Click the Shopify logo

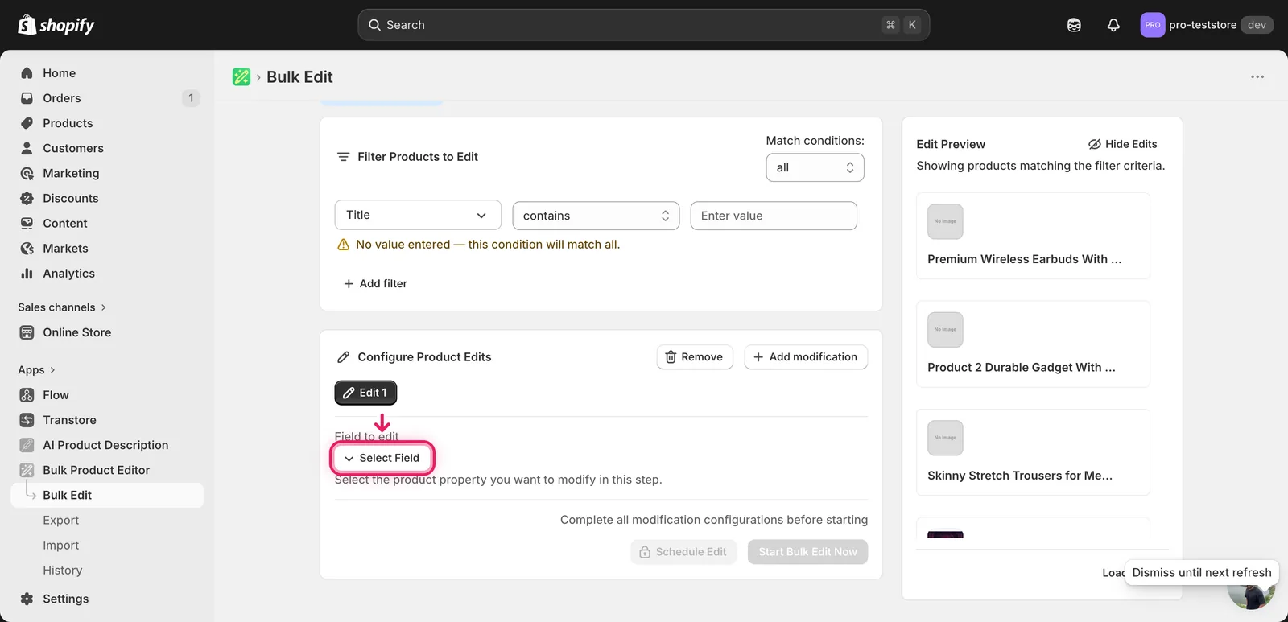pyautogui.click(x=56, y=25)
